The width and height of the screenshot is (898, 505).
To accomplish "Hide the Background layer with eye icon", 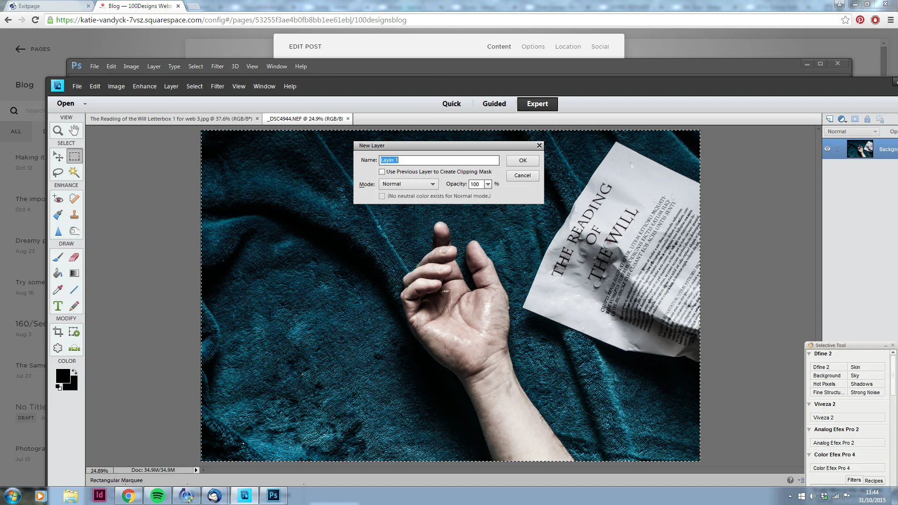I will [x=827, y=149].
